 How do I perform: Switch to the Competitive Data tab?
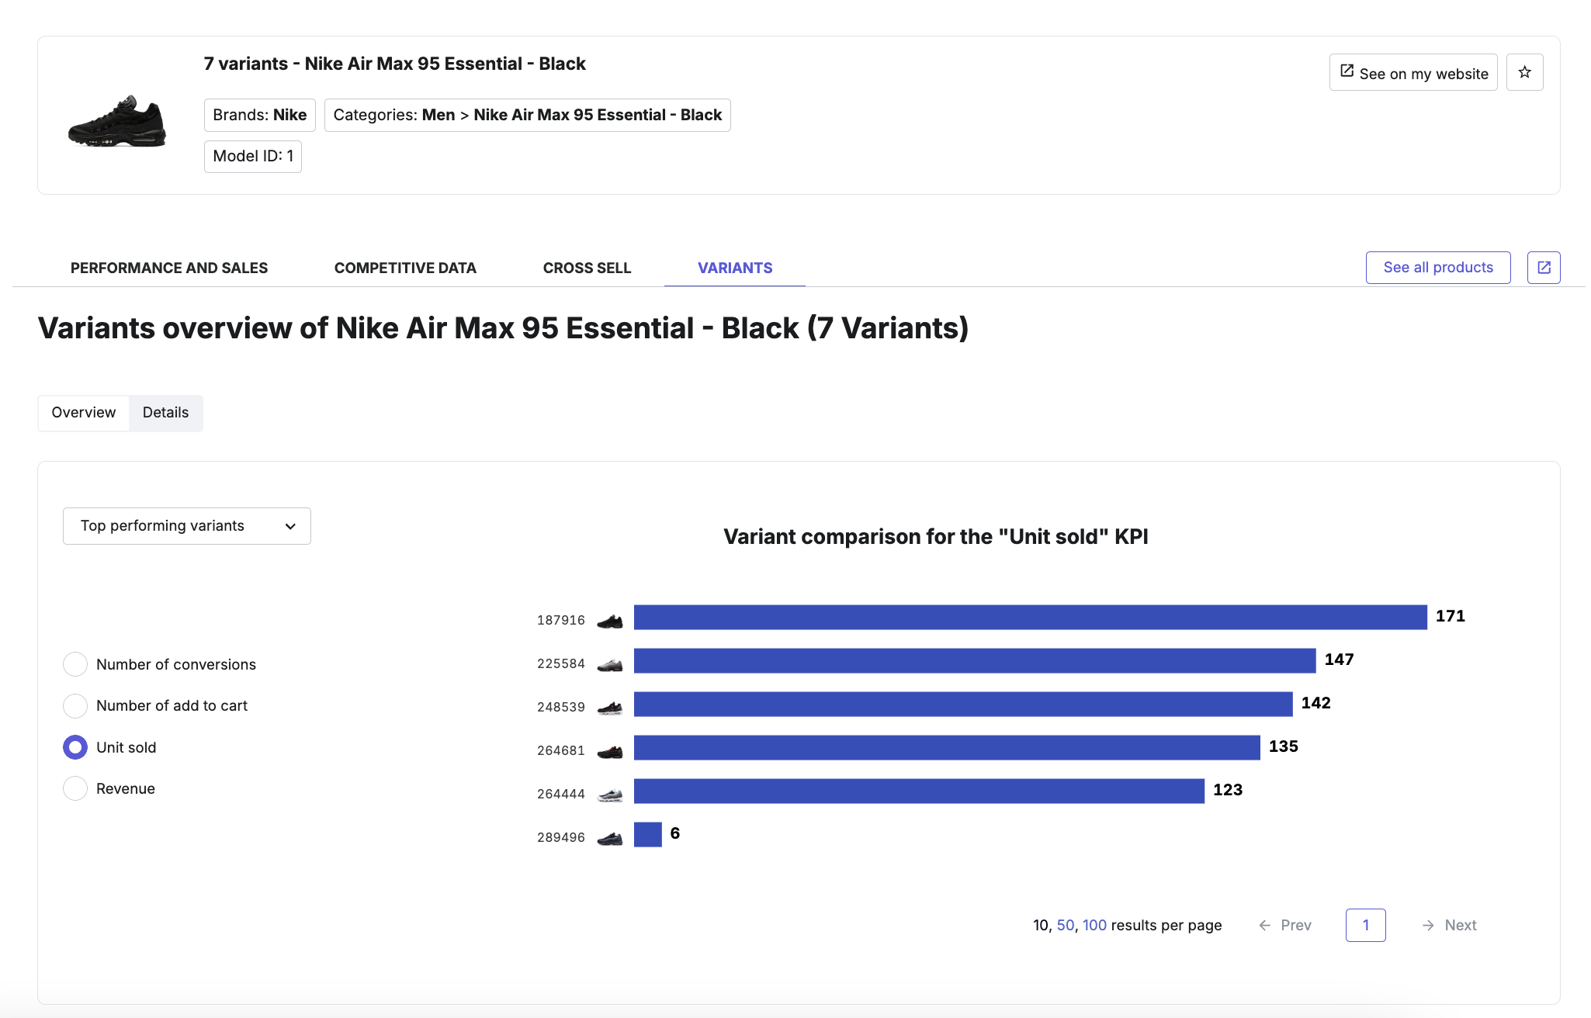[x=405, y=268]
